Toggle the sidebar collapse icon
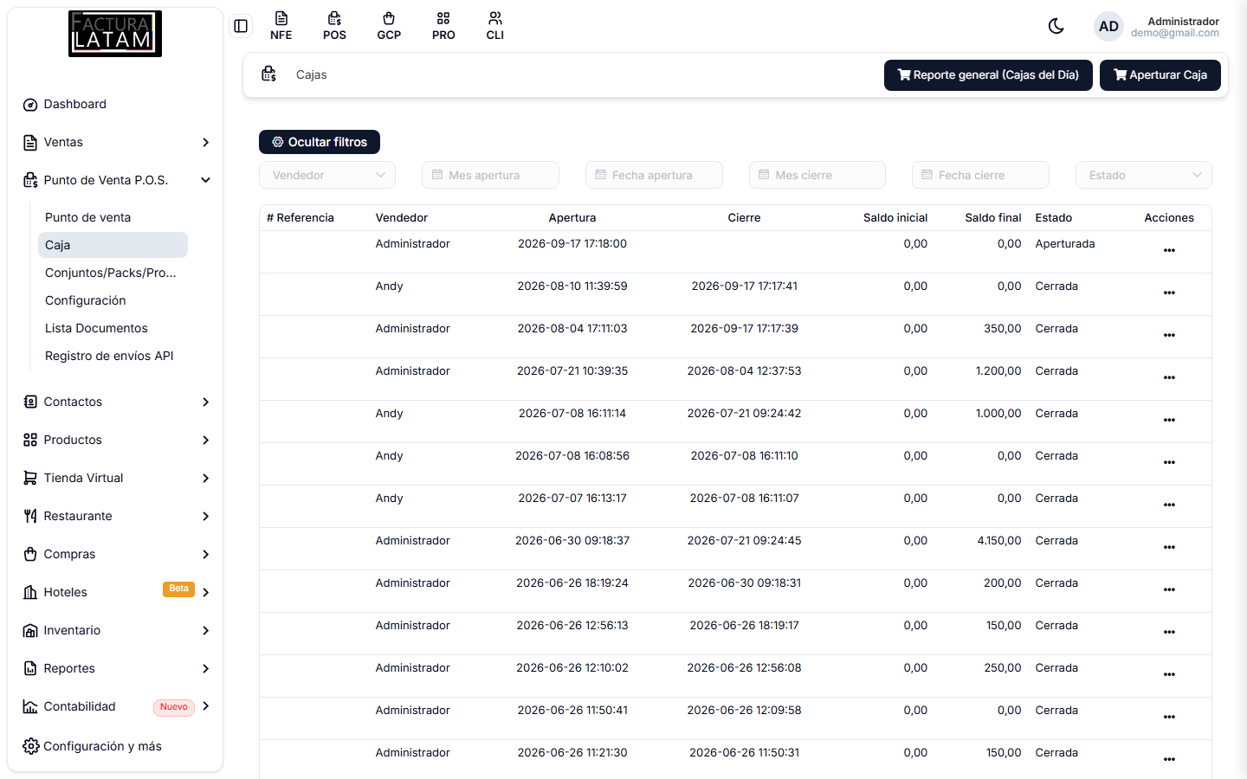1247x779 pixels. [x=241, y=26]
